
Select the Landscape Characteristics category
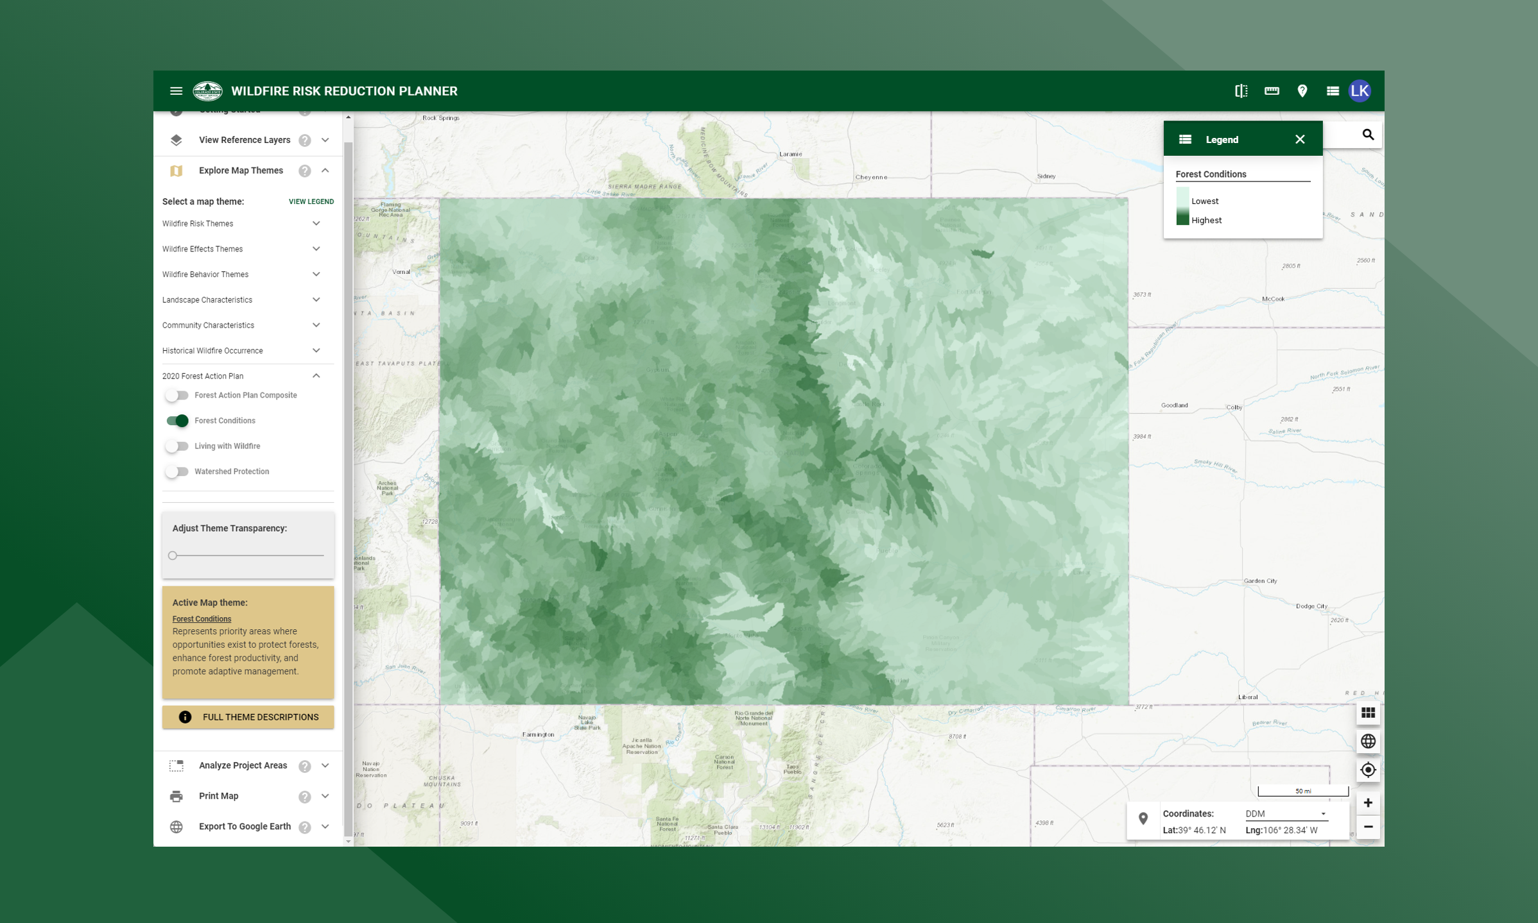[207, 300]
